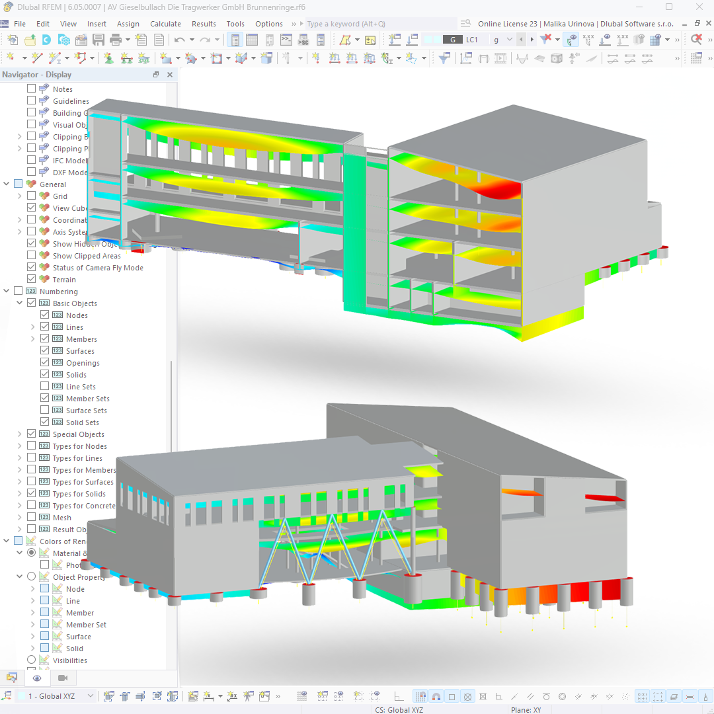Close the Navigator panel
The image size is (714, 714).
pyautogui.click(x=170, y=75)
